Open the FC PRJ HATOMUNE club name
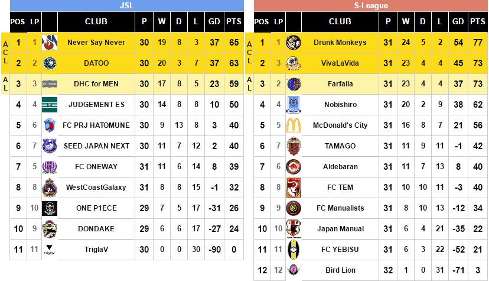This screenshot has width=489, height=281. pos(96,125)
